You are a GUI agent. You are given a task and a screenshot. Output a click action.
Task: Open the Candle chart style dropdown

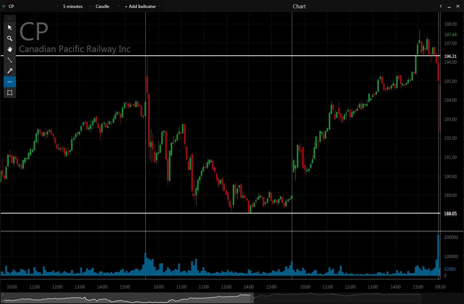click(x=107, y=6)
